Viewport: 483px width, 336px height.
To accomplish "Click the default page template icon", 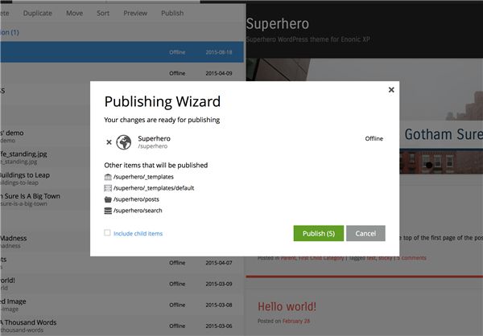I will click(x=109, y=187).
